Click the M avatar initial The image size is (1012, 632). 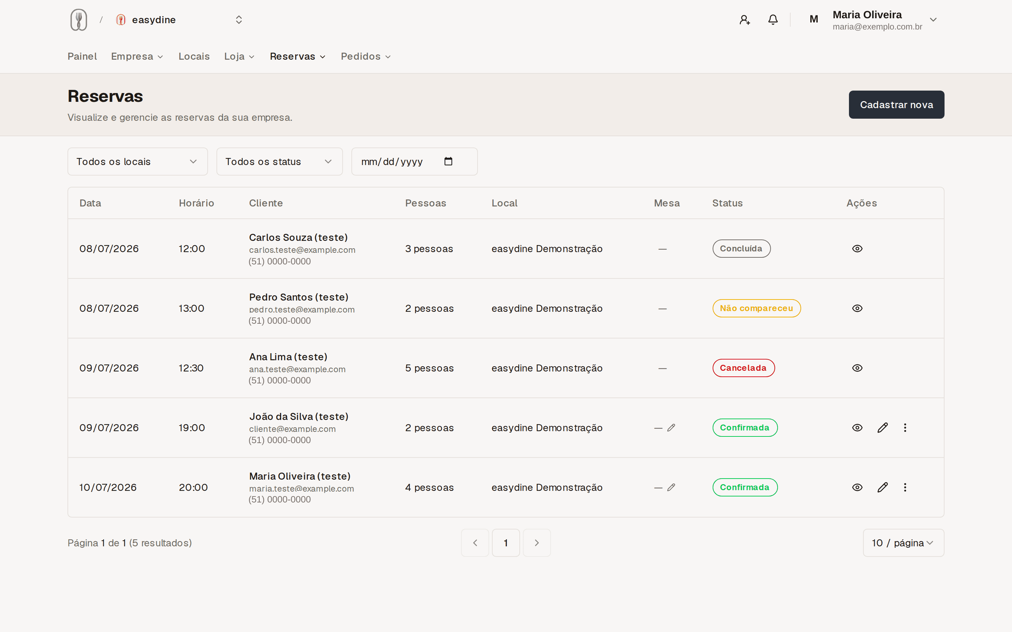point(814,19)
